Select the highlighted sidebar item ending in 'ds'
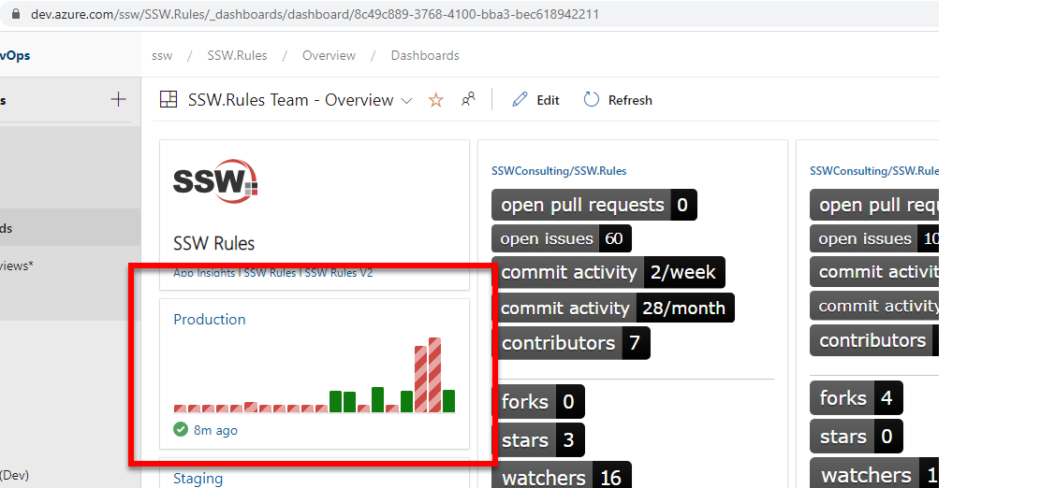 click(70, 228)
